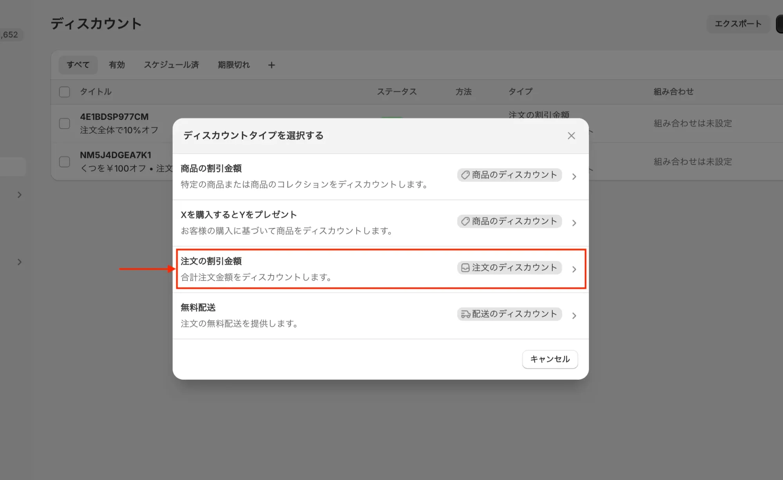The width and height of the screenshot is (783, 480).
Task: Open 商品の割引金額 via its chevron arrow
Action: (x=574, y=177)
